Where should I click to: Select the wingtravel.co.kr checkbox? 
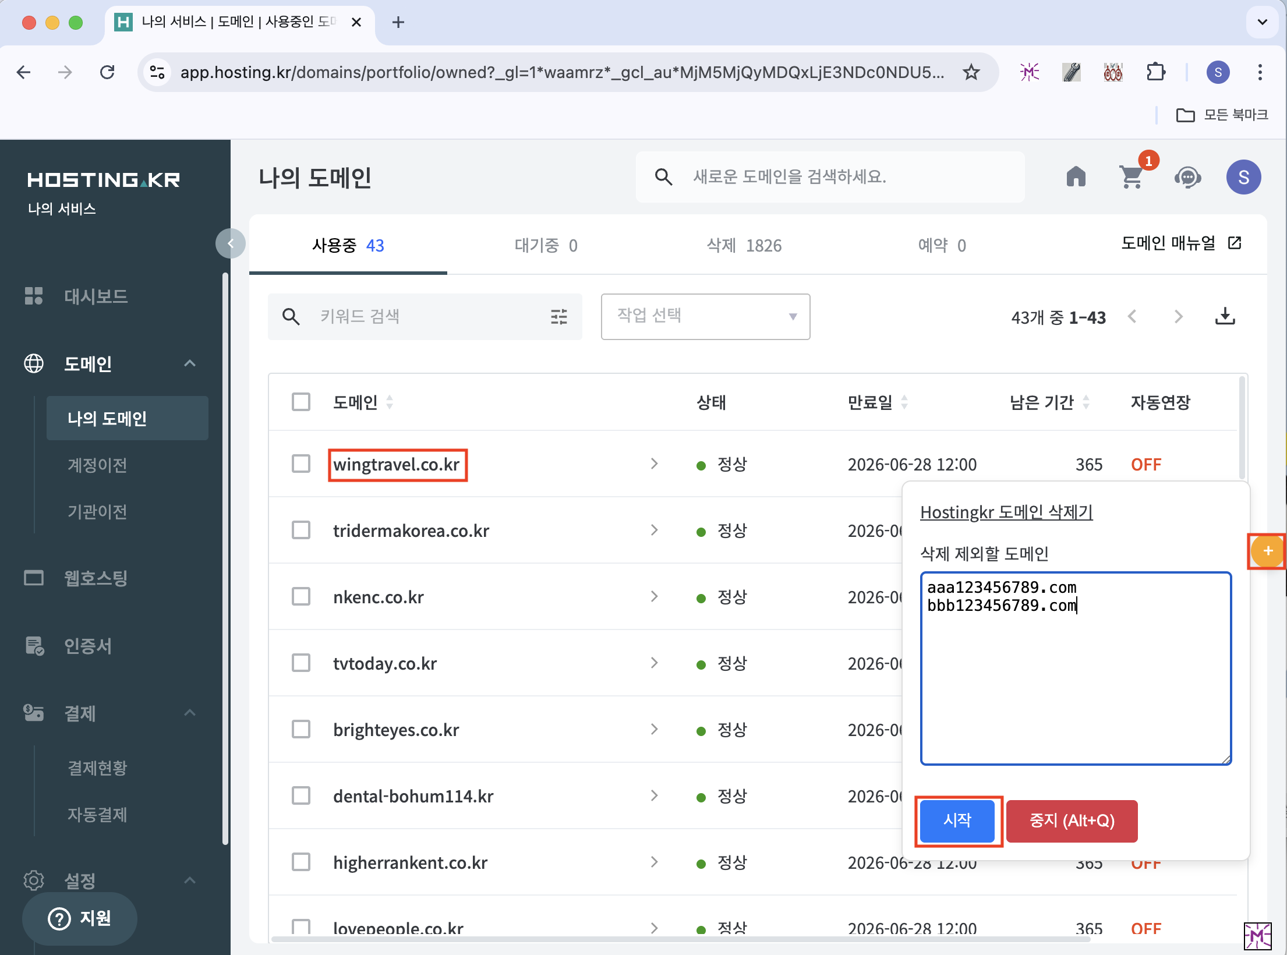coord(301,464)
